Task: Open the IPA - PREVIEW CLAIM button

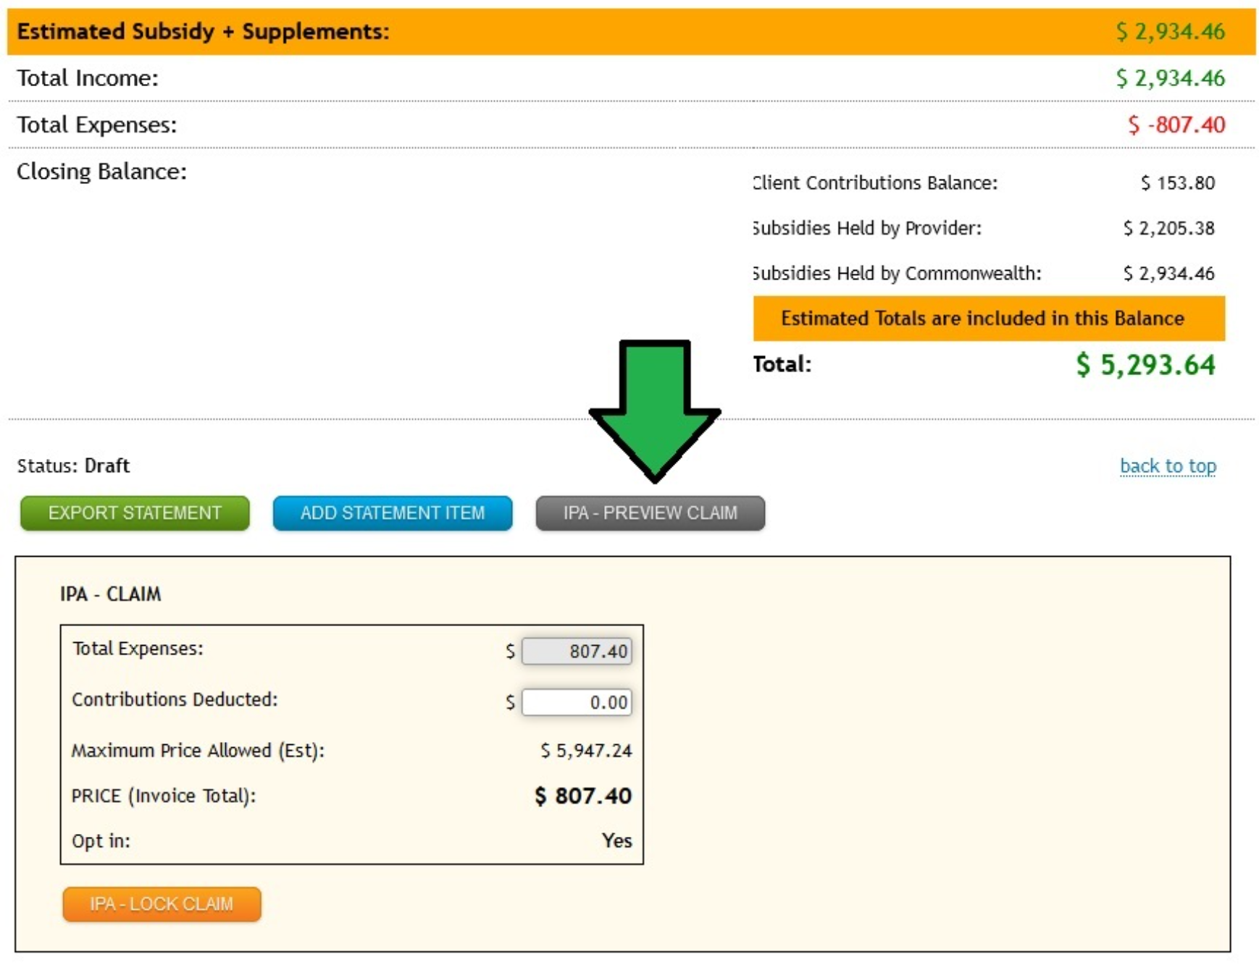Action: pos(650,513)
